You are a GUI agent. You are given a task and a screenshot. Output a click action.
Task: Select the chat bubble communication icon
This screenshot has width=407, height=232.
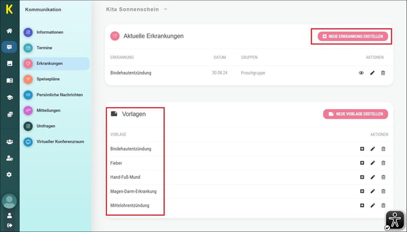coord(9,47)
